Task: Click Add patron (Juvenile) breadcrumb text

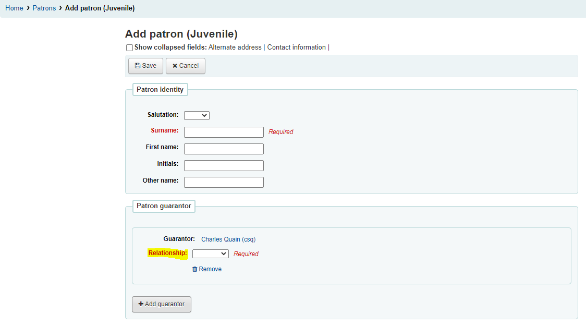Action: coord(100,8)
